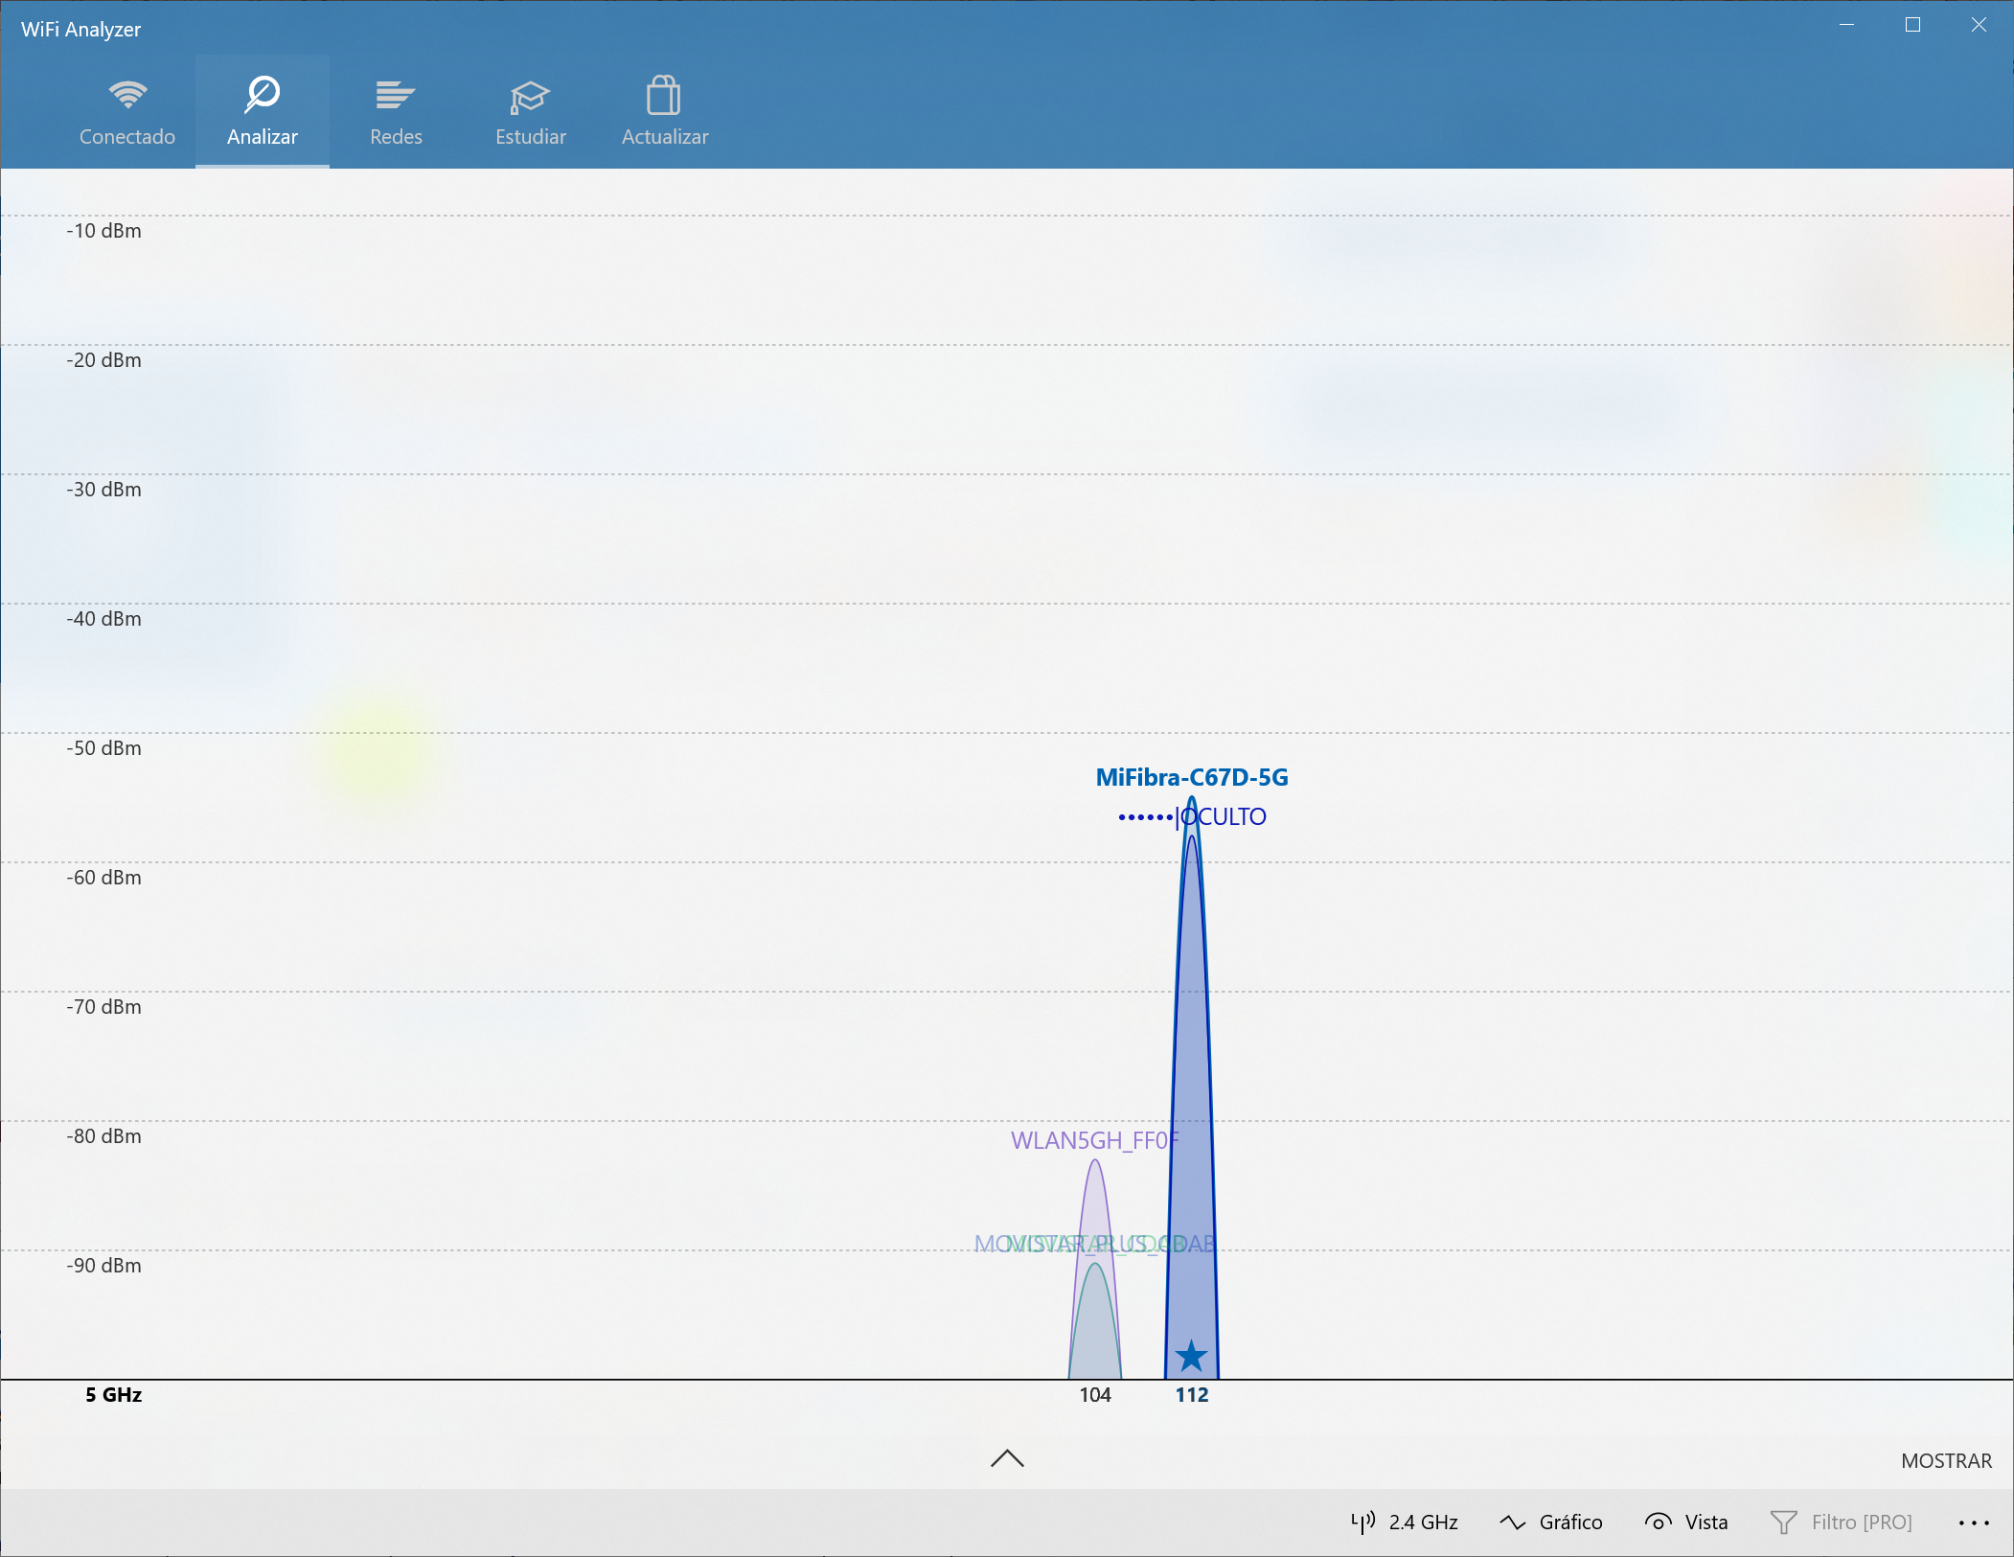Click the Actualizar shopping bag icon
2014x1557 pixels.
[x=663, y=96]
